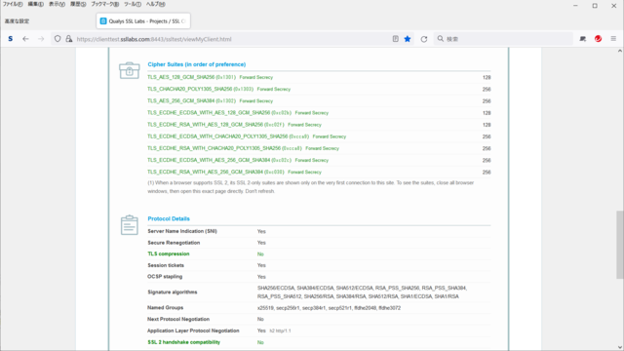Click the 128 value for TLS_AES_128_GCM_SHA256

coord(487,78)
